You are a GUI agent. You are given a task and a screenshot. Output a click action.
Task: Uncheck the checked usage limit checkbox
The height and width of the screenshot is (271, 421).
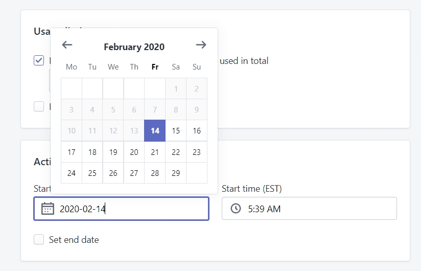pos(39,60)
